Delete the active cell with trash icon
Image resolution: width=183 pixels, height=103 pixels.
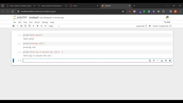coord(170,61)
